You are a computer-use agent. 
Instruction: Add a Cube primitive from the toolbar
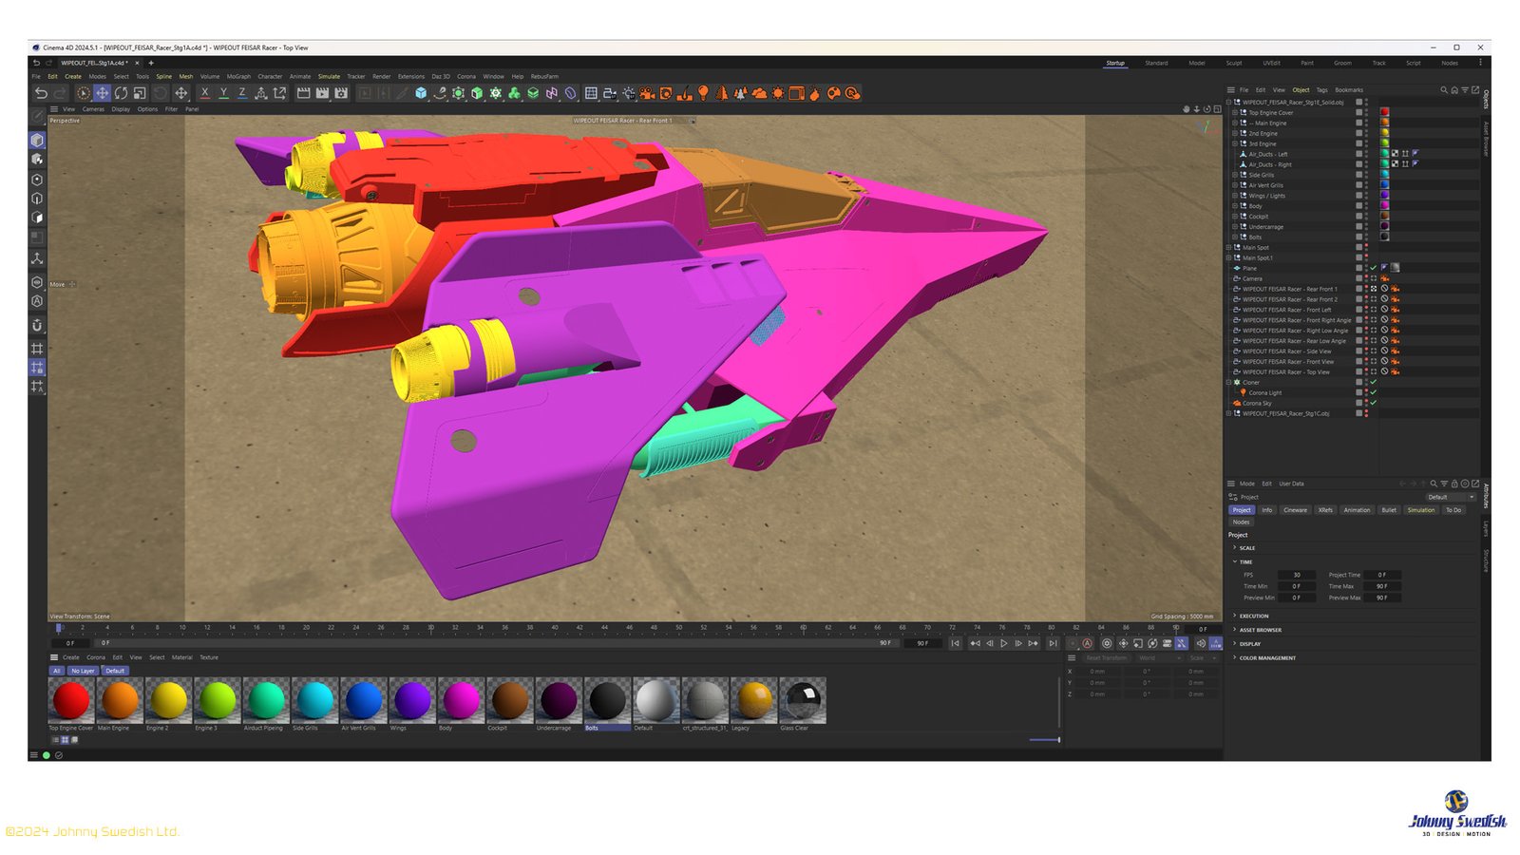421,93
